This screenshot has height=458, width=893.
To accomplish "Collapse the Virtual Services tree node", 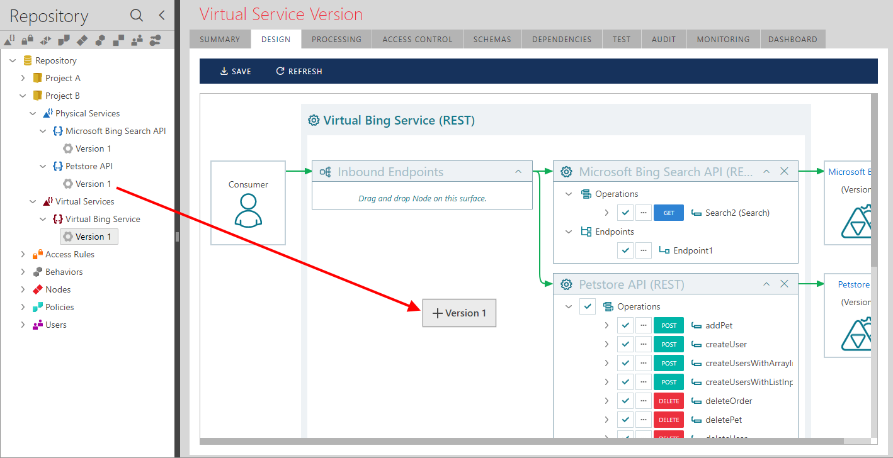I will pos(33,201).
